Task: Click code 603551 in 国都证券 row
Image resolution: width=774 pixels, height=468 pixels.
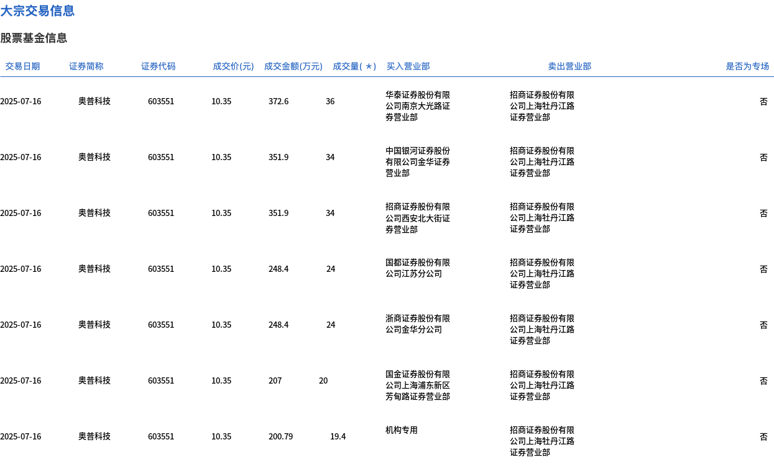Action: (x=161, y=269)
